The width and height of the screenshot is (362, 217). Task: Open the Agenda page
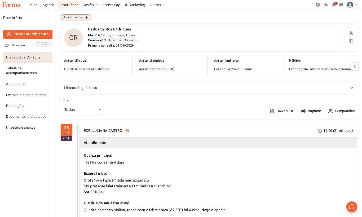(48, 5)
